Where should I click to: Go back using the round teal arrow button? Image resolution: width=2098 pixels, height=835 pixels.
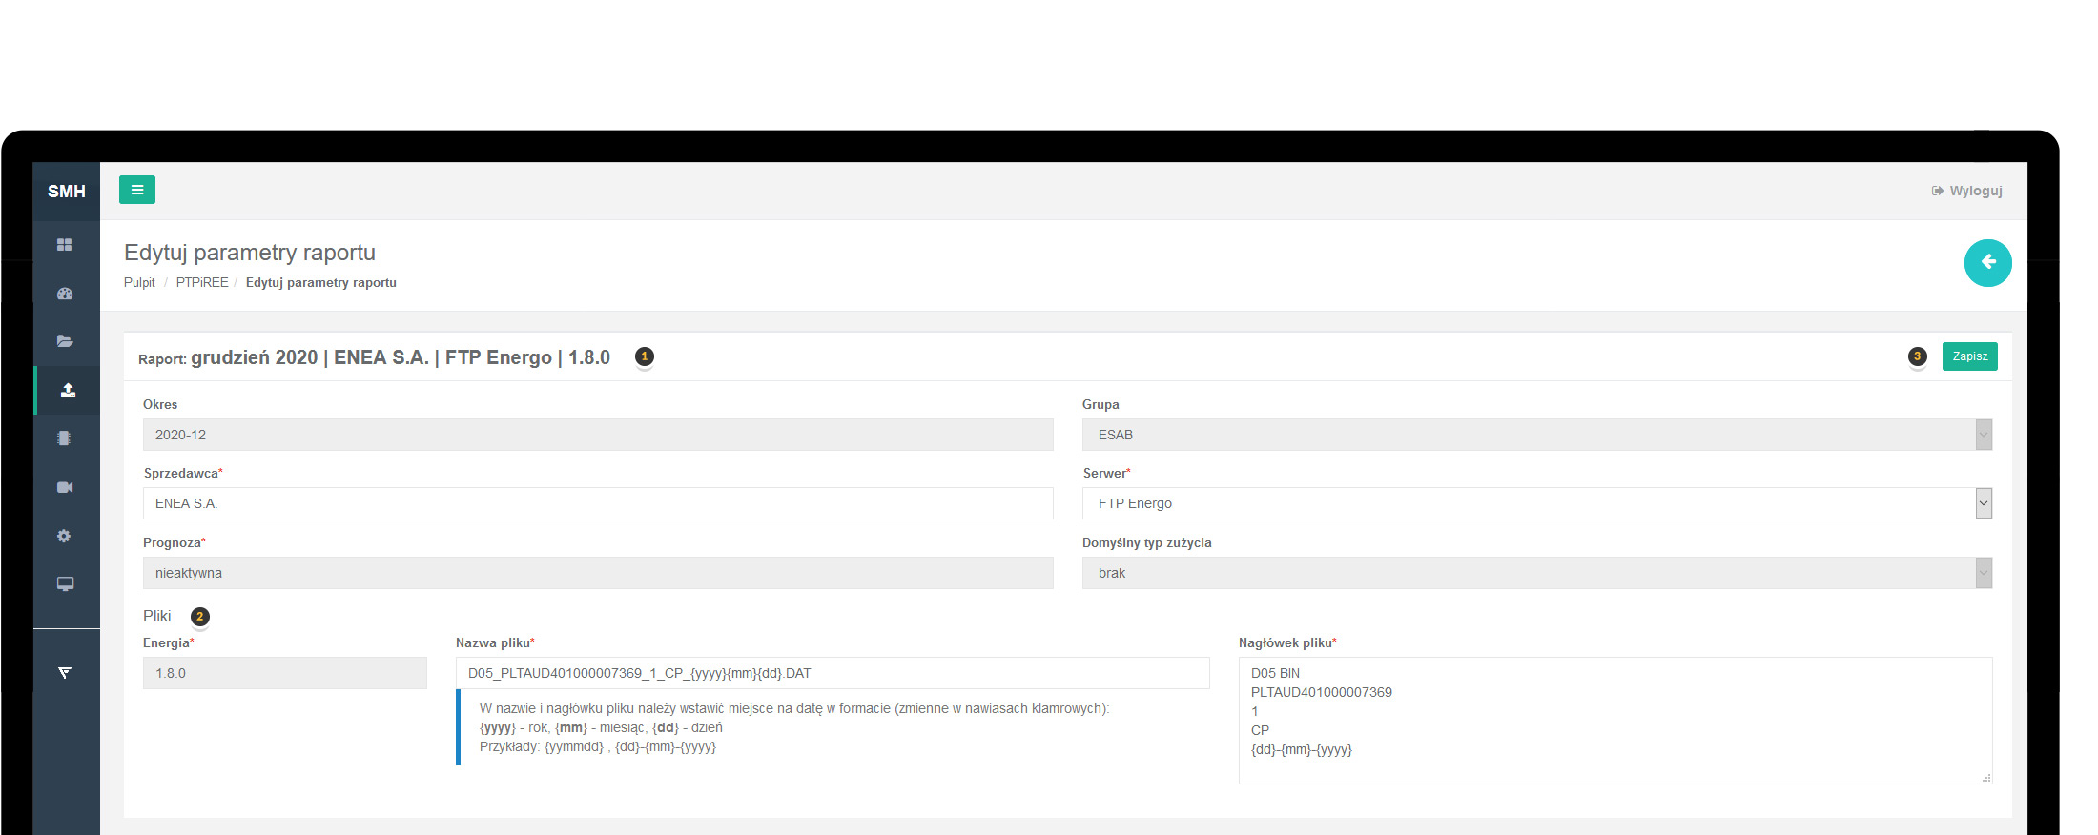pyautogui.click(x=1987, y=262)
